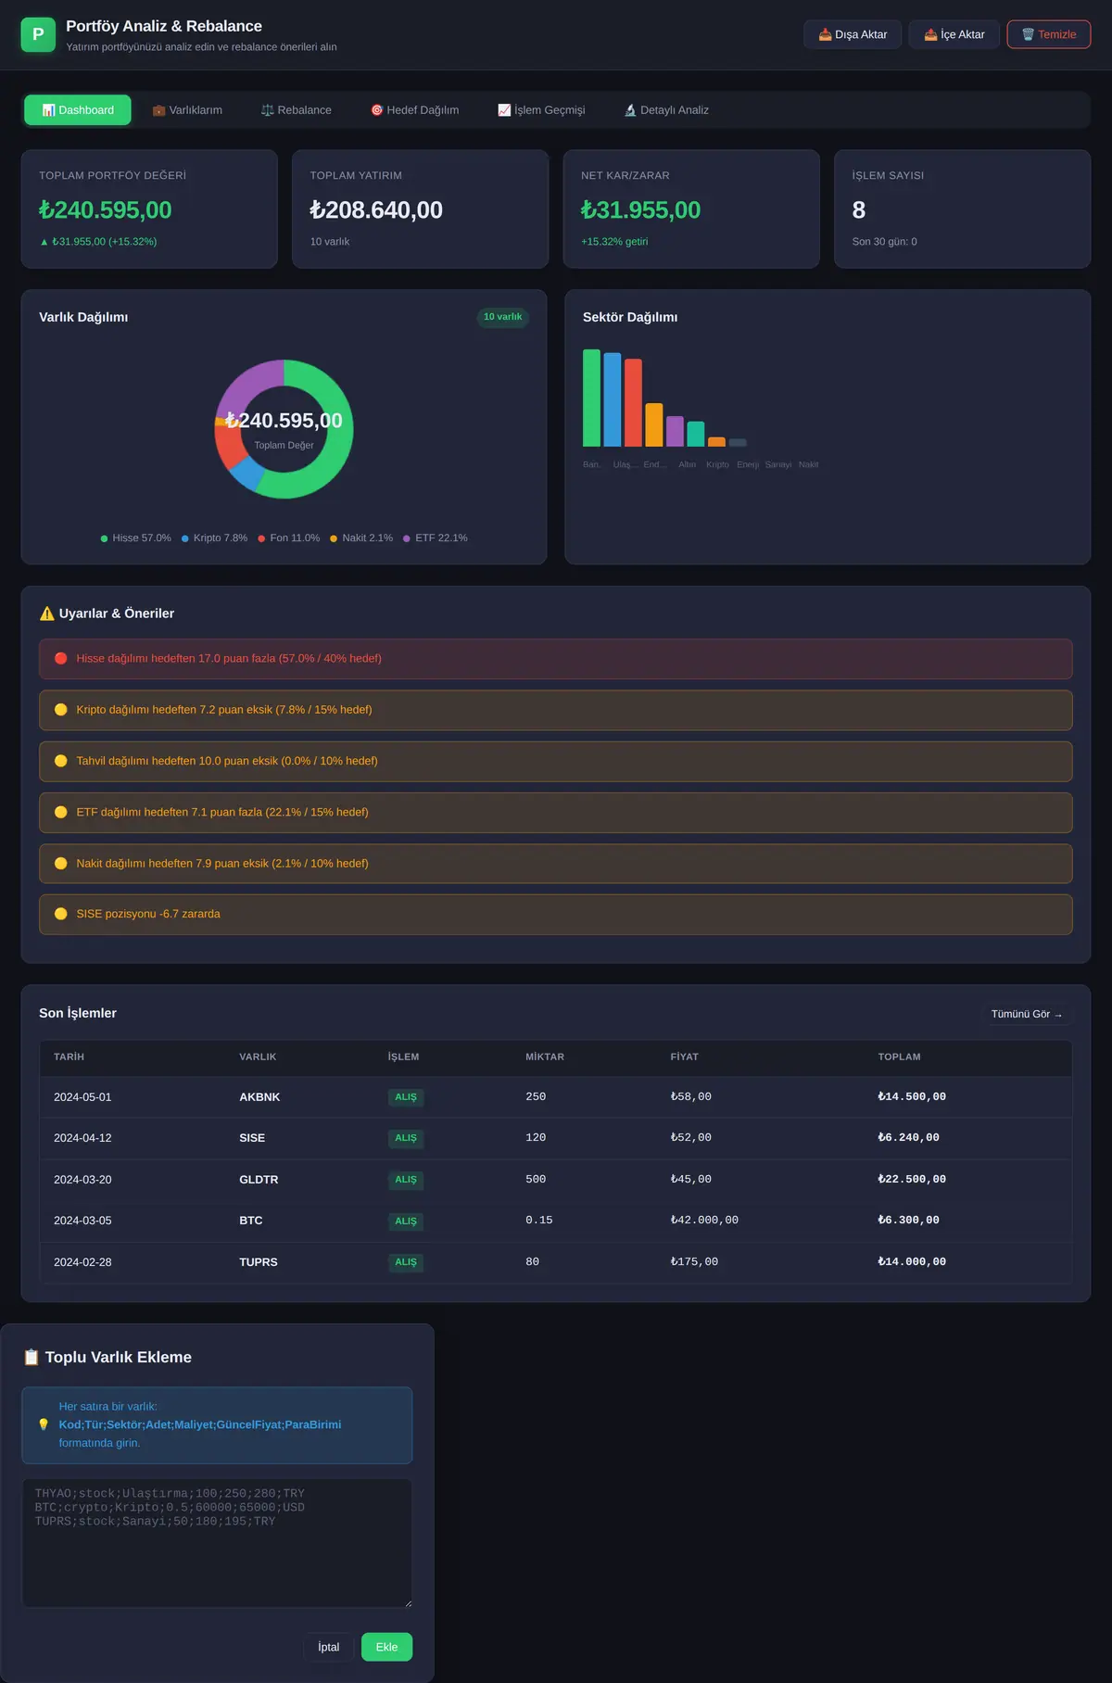This screenshot has height=1683, width=1112.
Task: Click the Kripto 7.8% blue legend dot
Action: pos(185,538)
